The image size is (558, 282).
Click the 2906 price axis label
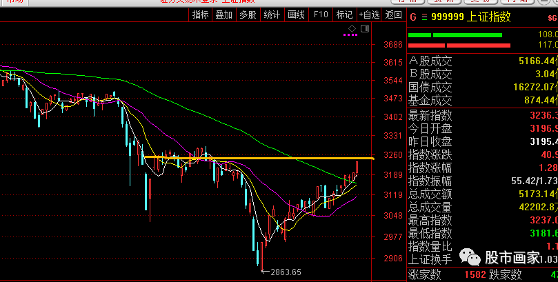pyautogui.click(x=393, y=258)
